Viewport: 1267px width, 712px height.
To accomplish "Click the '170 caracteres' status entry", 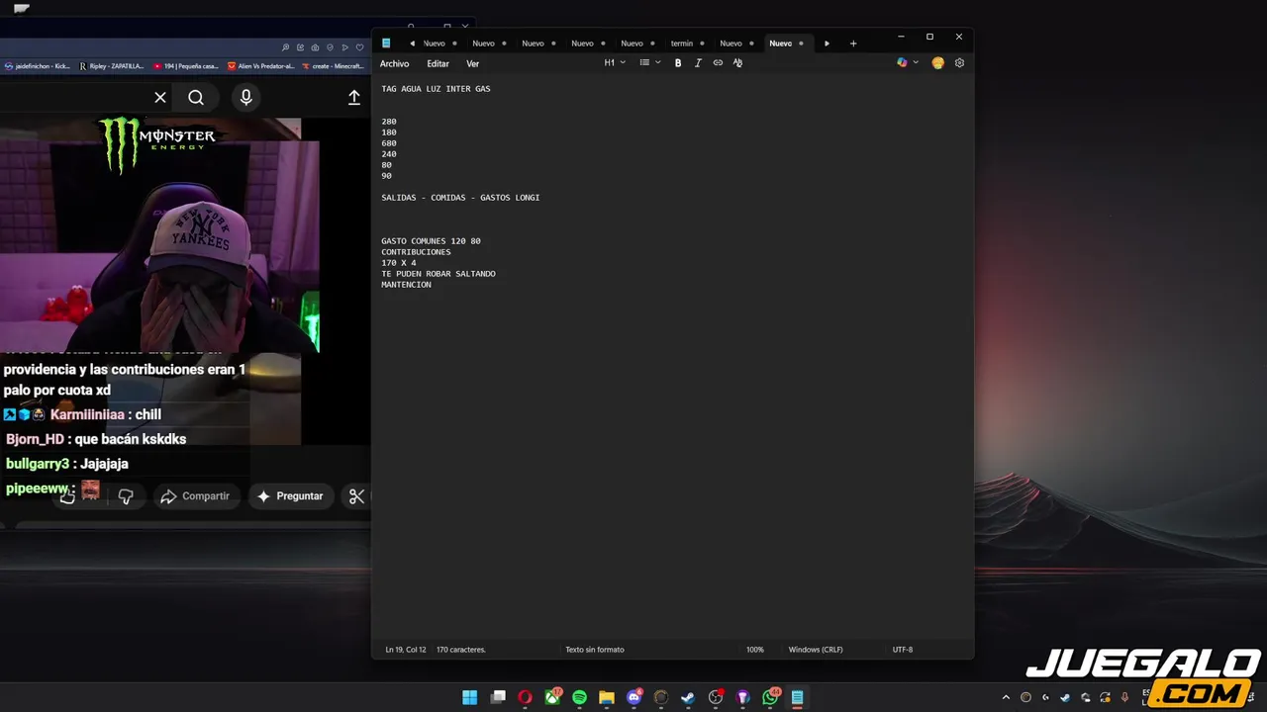I will (x=461, y=650).
